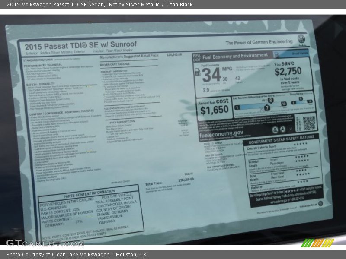Click the top caption '2015 Volkswagen Passat TDI SE Sedan'
The height and width of the screenshot is (259, 346).
(x=56, y=4)
